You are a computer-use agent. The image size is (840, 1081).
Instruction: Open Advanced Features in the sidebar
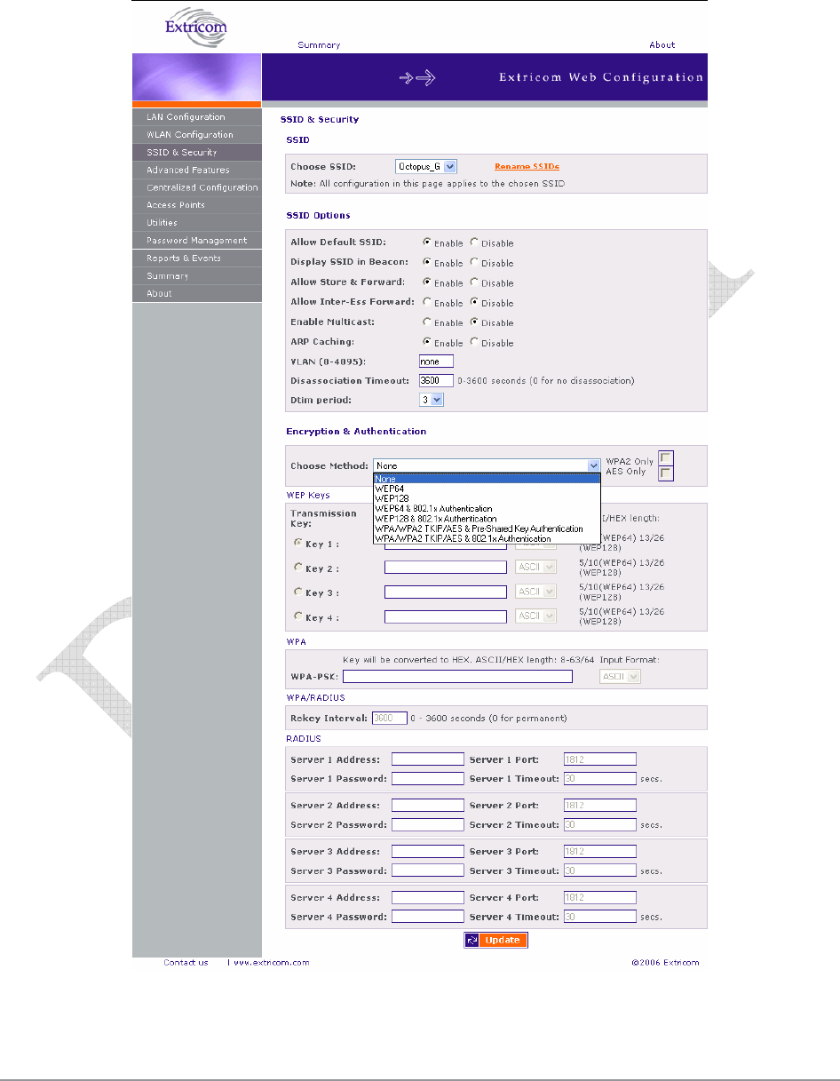pos(196,170)
